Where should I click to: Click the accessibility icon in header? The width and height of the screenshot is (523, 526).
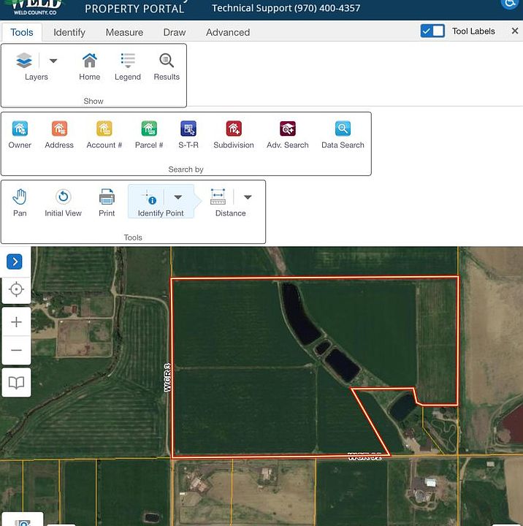510,4
